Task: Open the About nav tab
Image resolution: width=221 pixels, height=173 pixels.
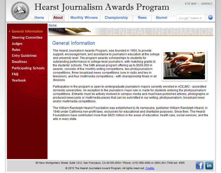Action: click(58, 17)
